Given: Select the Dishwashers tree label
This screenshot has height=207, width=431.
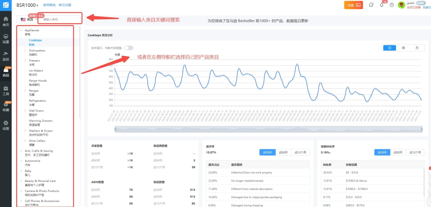Looking at the screenshot, I should coord(37,51).
